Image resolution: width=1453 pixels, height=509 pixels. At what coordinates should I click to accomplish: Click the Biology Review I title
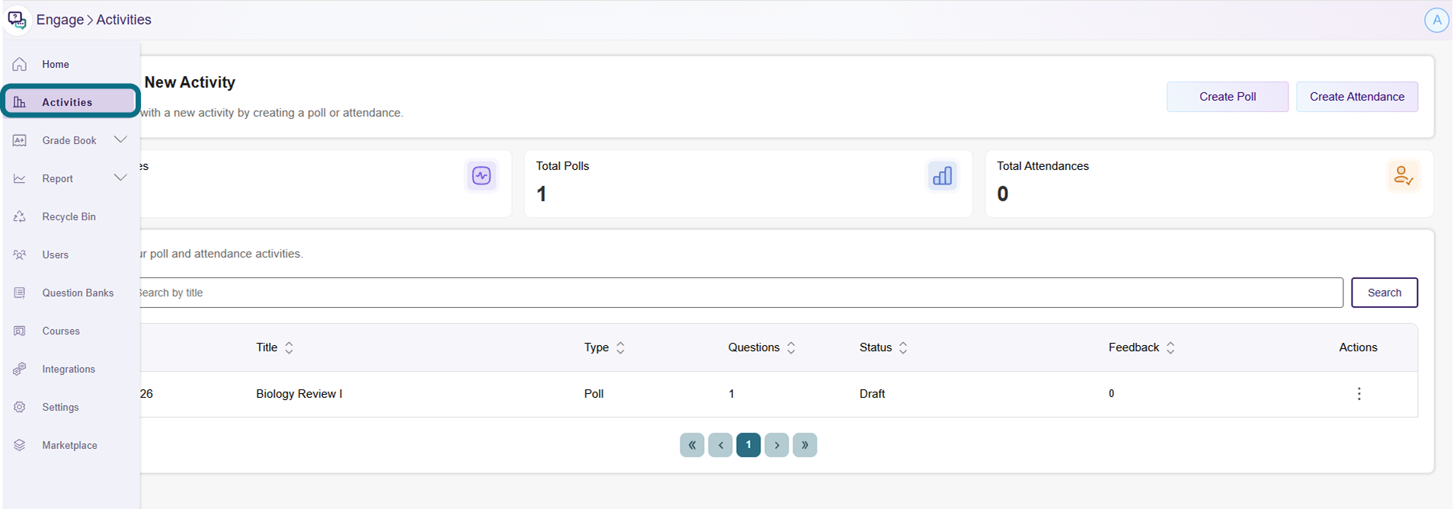click(x=299, y=394)
